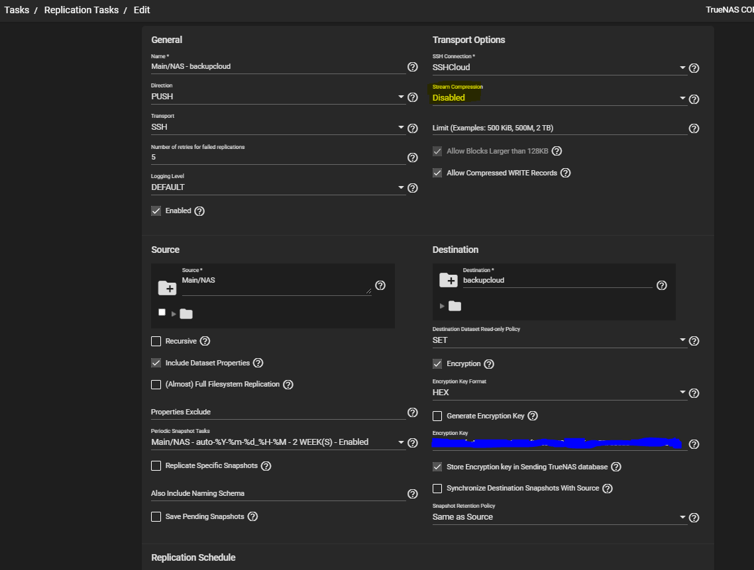Uncheck Include Dataset Properties
The width and height of the screenshot is (754, 570).
pos(156,363)
